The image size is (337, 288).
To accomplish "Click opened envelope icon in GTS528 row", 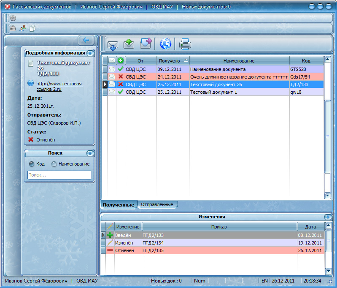I will pyautogui.click(x=111, y=69).
